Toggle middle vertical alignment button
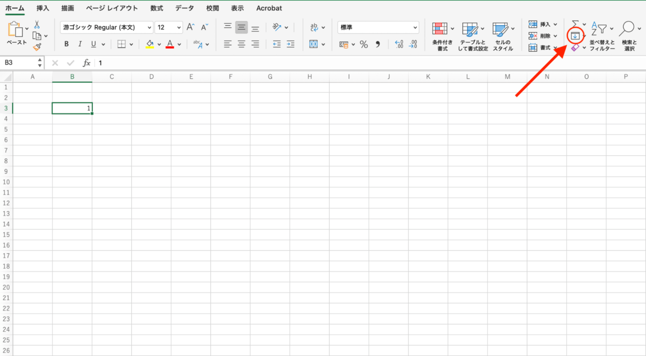 coord(241,28)
